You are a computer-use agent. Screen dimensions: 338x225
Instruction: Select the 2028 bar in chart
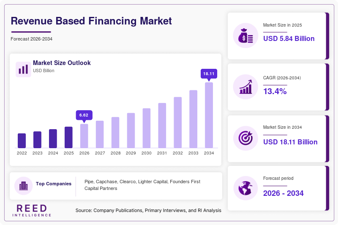(115, 133)
